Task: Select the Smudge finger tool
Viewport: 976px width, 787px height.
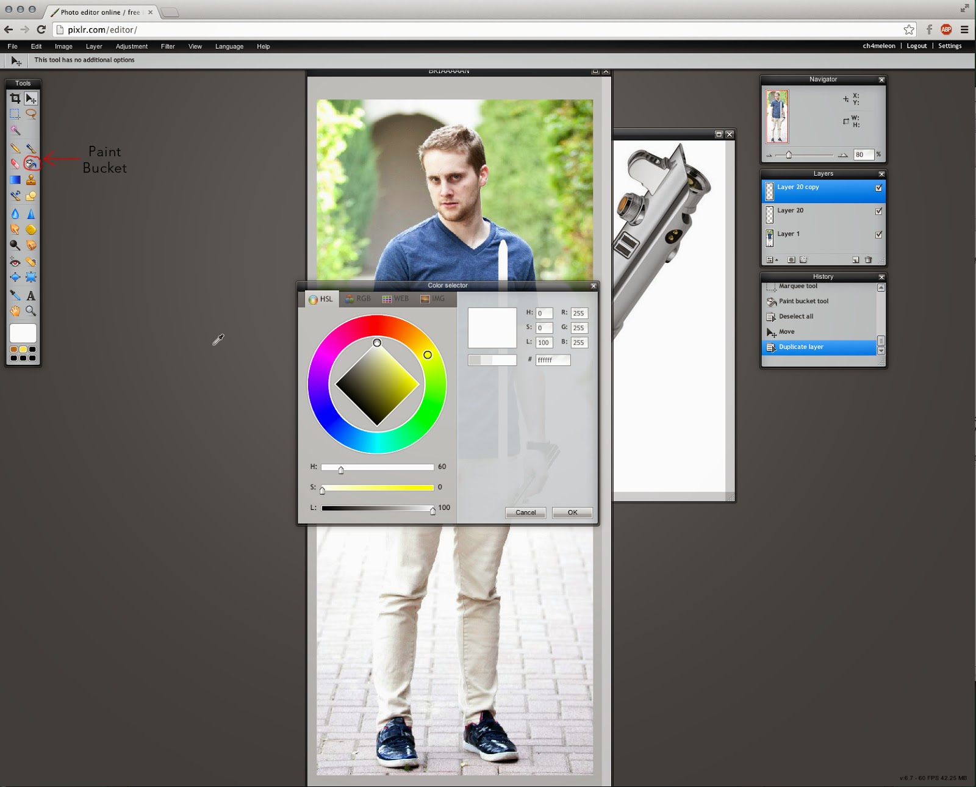Action: pyautogui.click(x=15, y=229)
